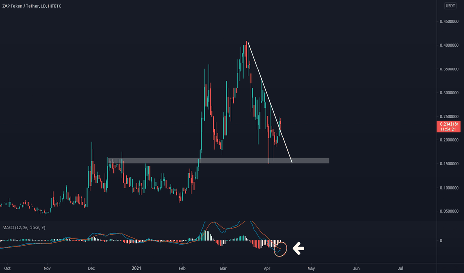Click the 0.1000000 price axis label
The image size is (464, 273).
(x=449, y=188)
